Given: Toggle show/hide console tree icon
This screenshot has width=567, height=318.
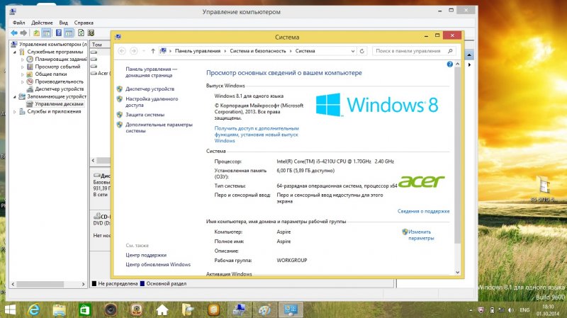Looking at the screenshot, I should [47, 33].
